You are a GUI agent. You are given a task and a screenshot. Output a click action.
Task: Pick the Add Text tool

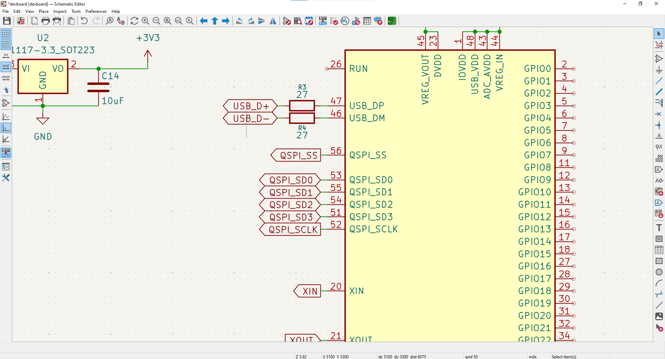[659, 228]
